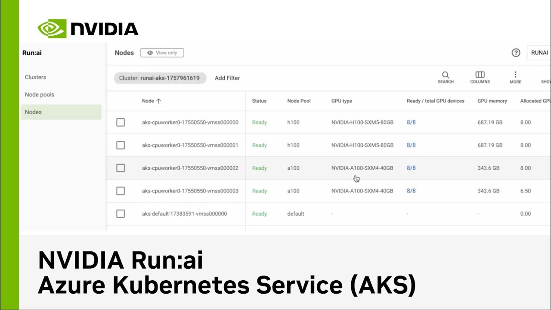
Task: Click the 8/8 link for vmss000001
Action: pyautogui.click(x=411, y=145)
